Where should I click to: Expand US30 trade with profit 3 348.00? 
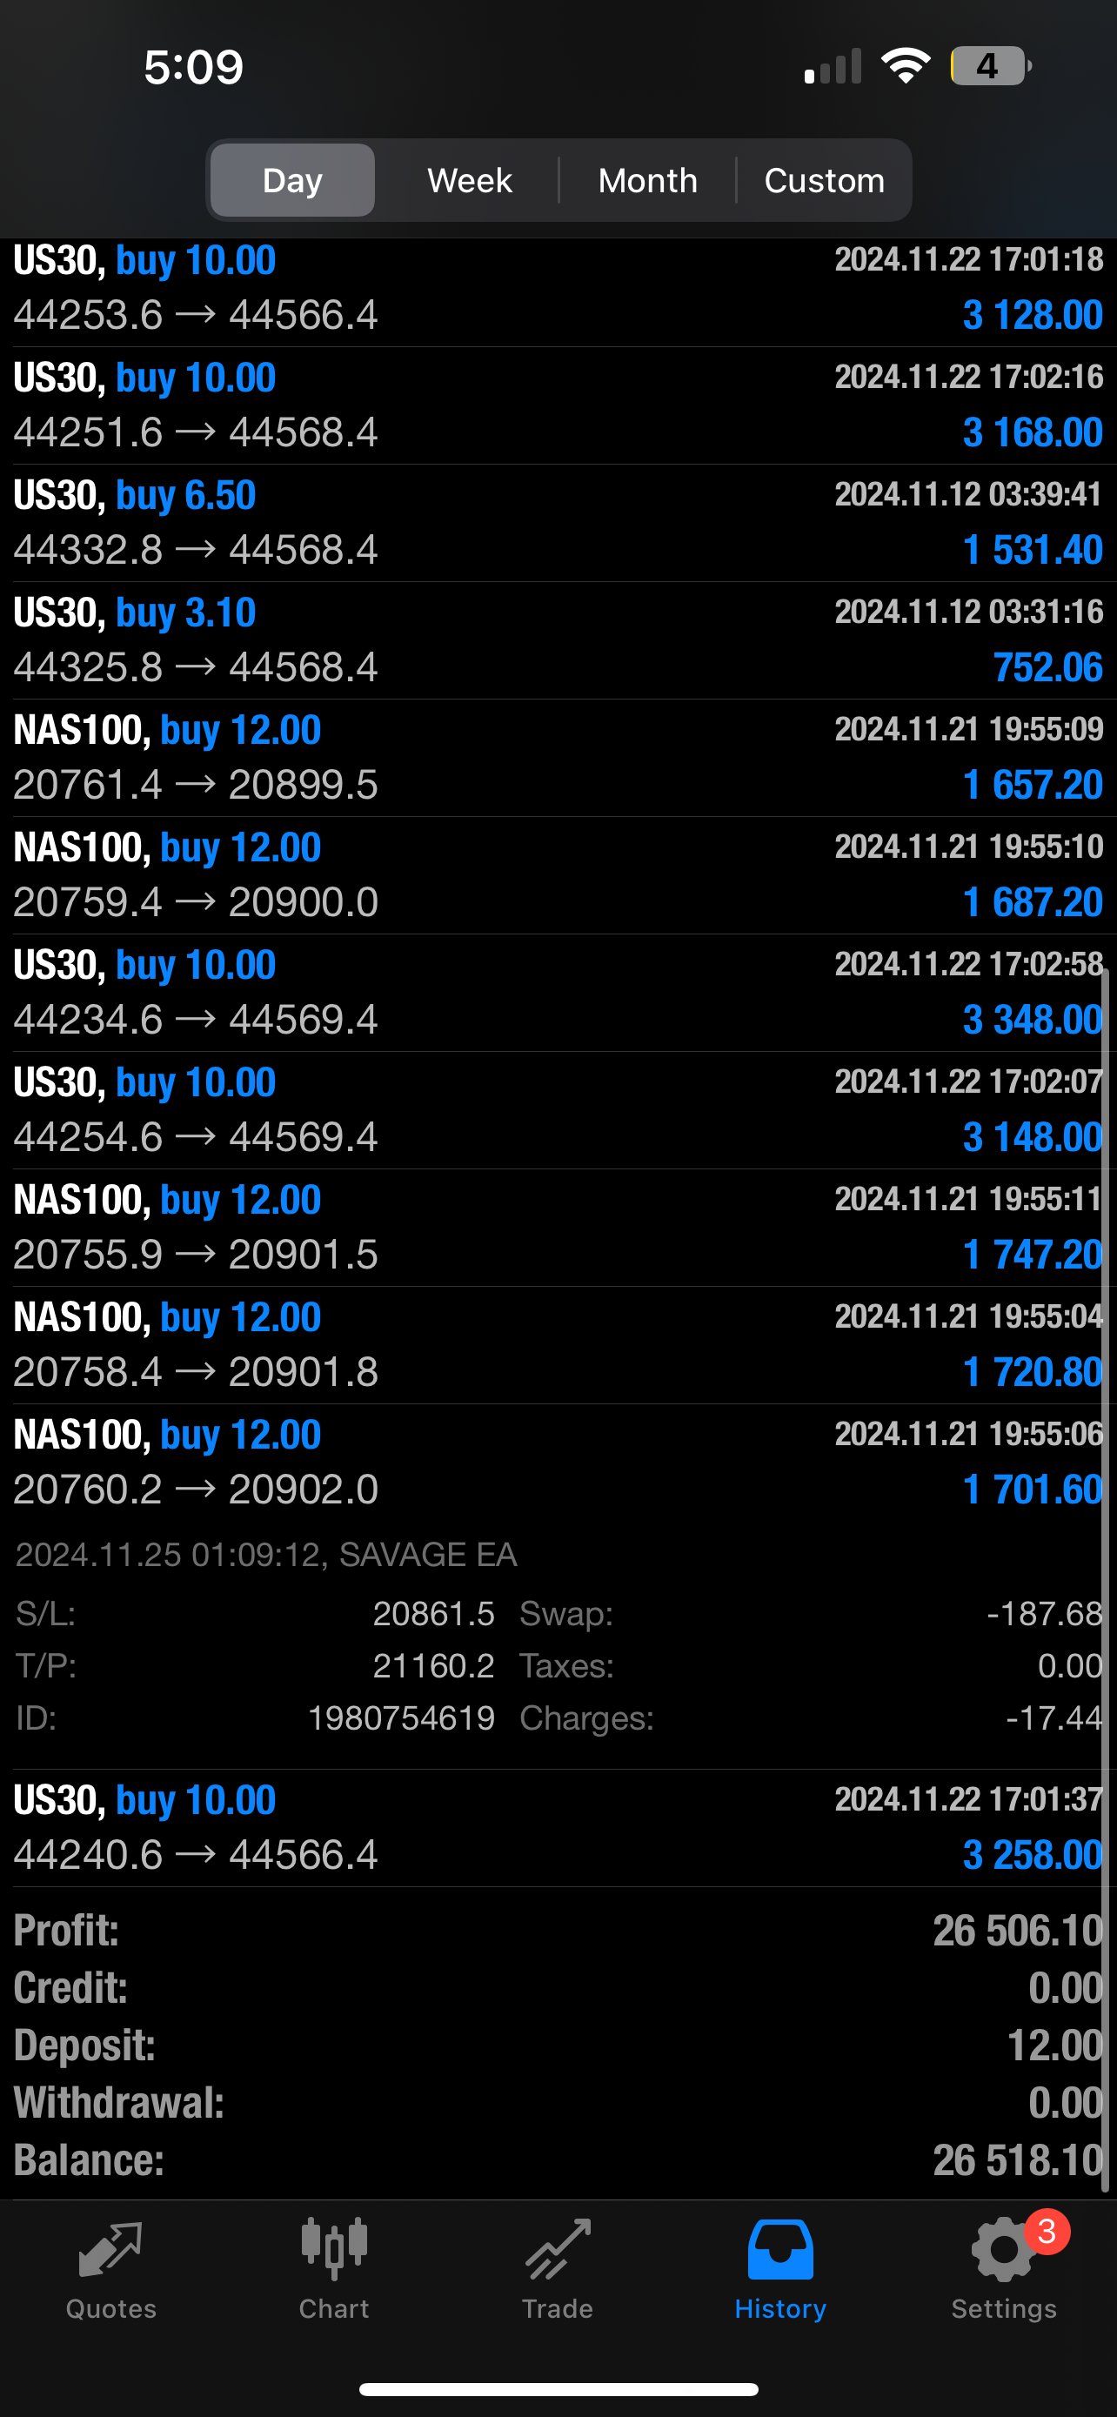pyautogui.click(x=558, y=992)
